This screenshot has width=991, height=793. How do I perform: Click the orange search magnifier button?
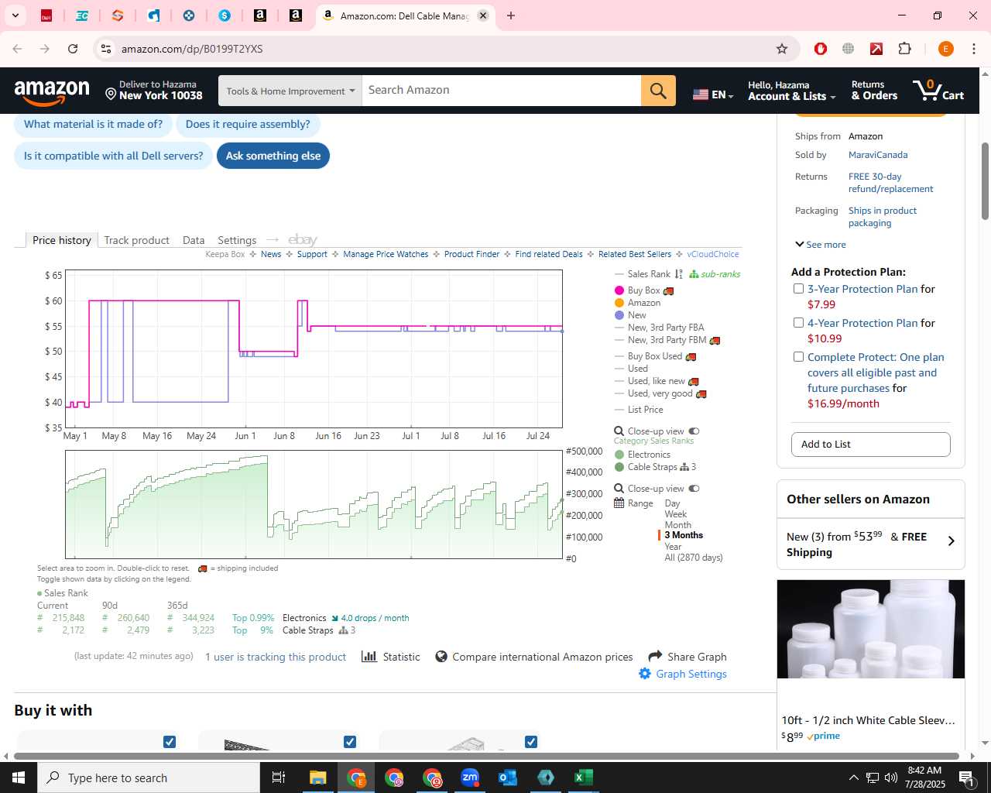pyautogui.click(x=658, y=91)
